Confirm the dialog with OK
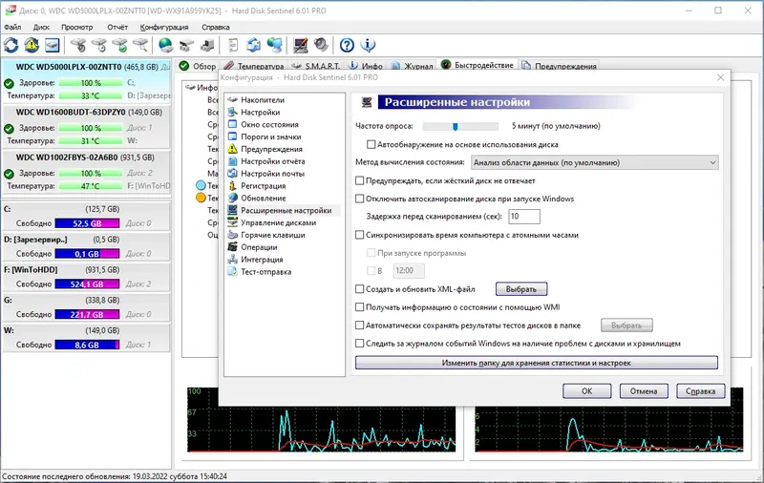Image resolution: width=764 pixels, height=483 pixels. pyautogui.click(x=586, y=391)
